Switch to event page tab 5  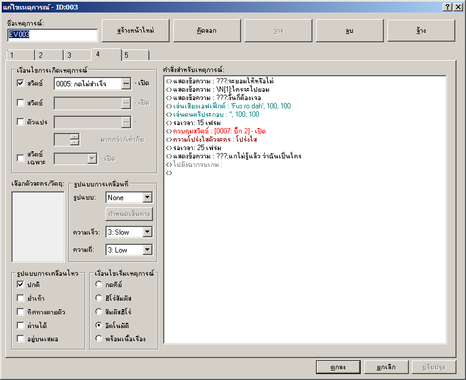pyautogui.click(x=135, y=55)
